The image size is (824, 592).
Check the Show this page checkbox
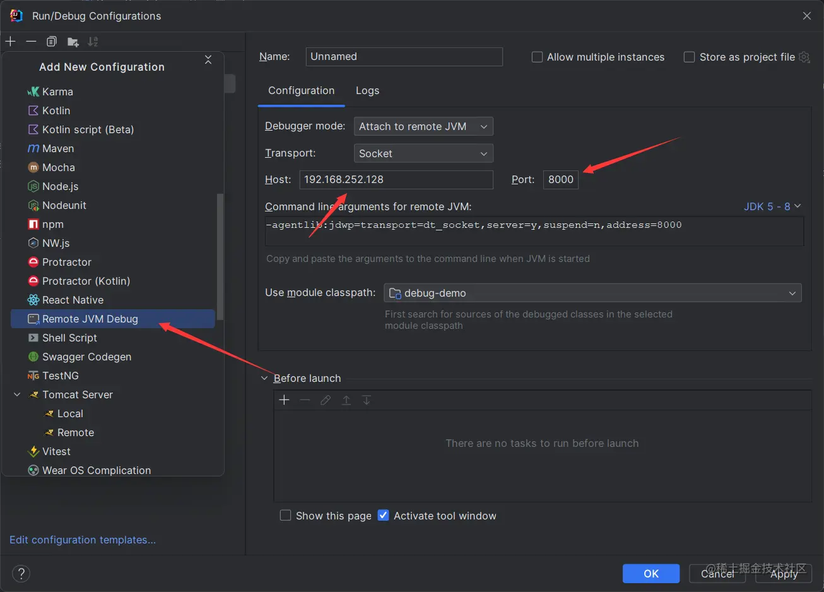click(285, 516)
